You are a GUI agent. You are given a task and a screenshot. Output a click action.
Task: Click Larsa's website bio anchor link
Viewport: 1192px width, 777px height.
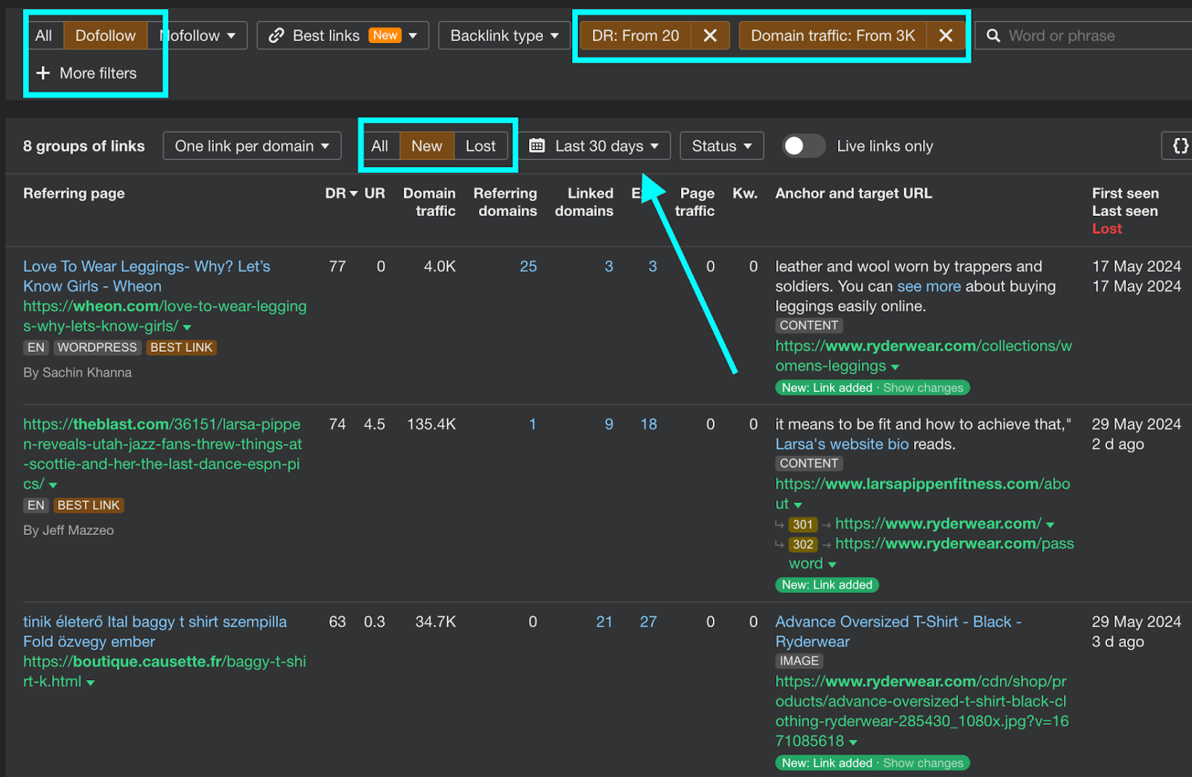tap(842, 444)
